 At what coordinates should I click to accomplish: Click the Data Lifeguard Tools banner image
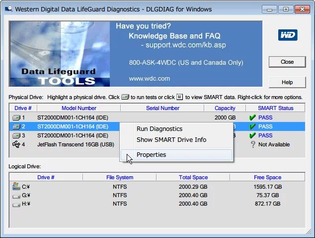coord(60,54)
